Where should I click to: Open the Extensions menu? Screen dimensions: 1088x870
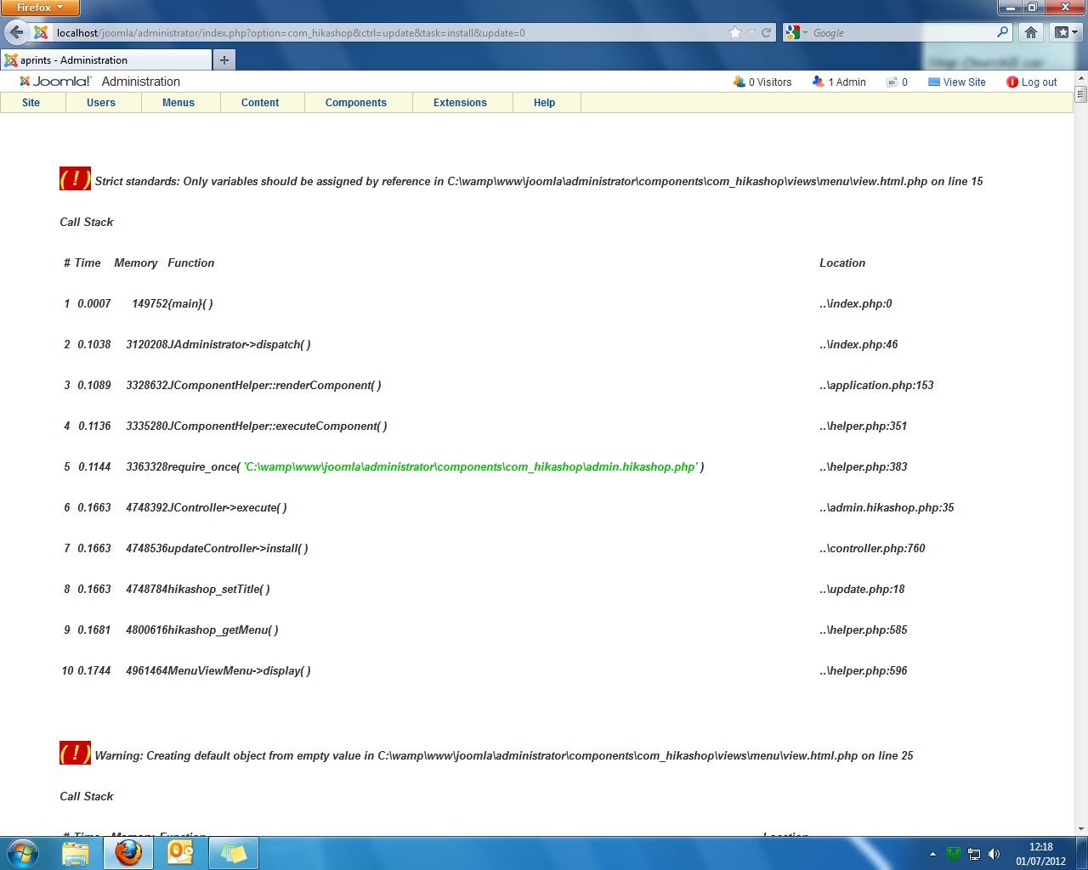point(461,103)
